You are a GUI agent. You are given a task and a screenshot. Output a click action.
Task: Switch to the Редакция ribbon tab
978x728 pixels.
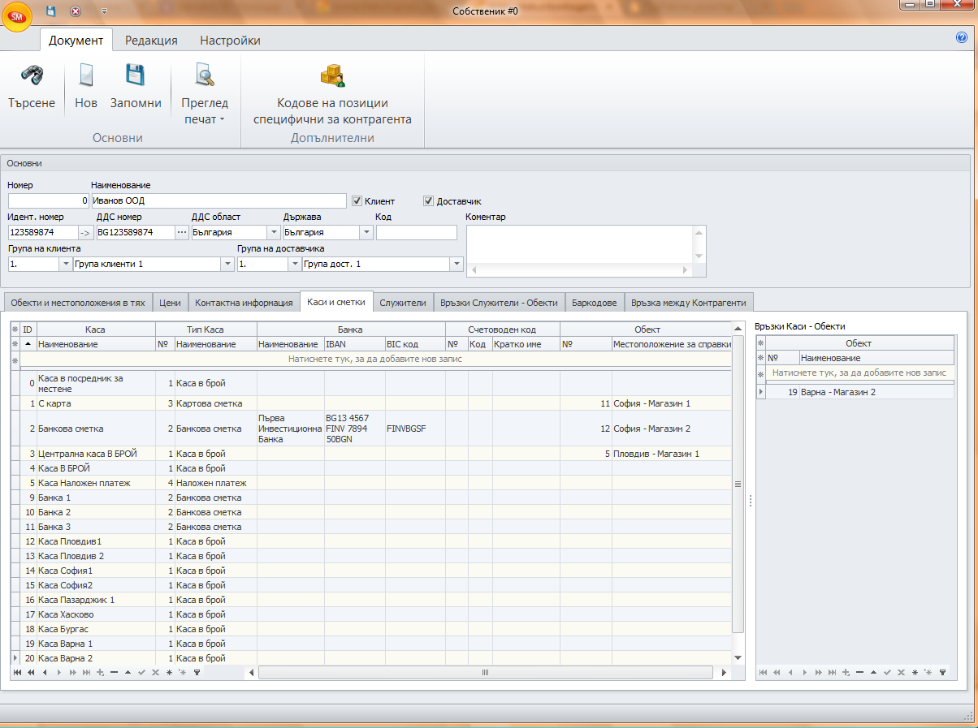[x=151, y=41]
